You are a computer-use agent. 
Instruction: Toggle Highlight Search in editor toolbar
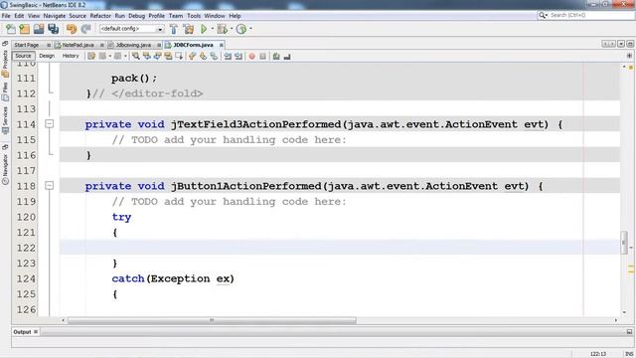[x=168, y=56]
